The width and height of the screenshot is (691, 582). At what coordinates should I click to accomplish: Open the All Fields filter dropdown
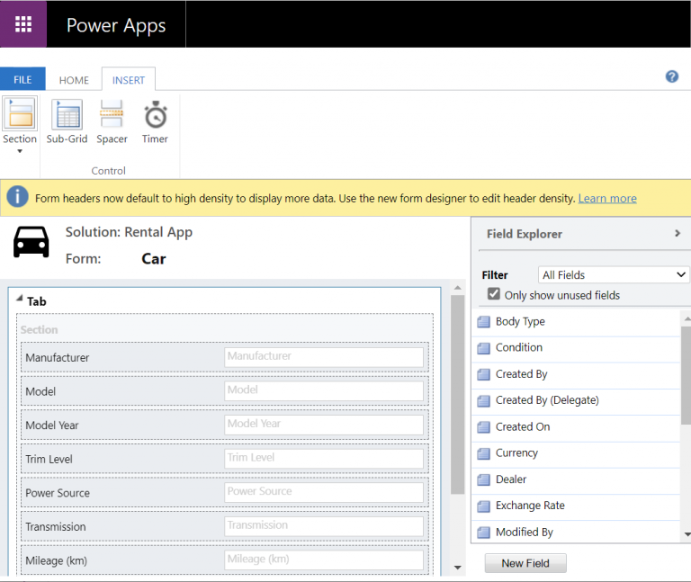[x=613, y=275]
